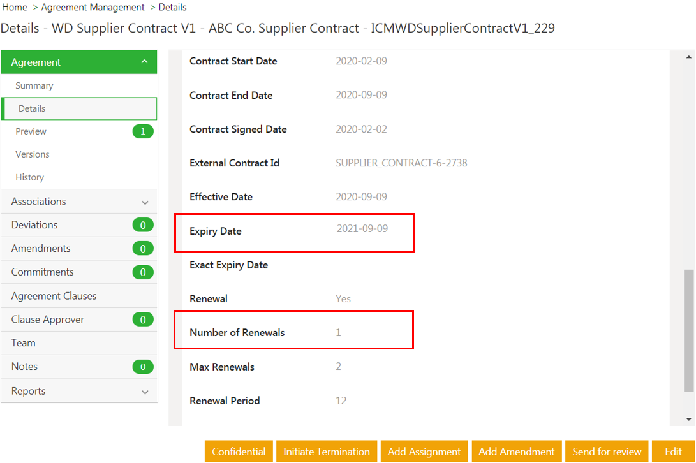Open the Deviations section

coord(34,224)
